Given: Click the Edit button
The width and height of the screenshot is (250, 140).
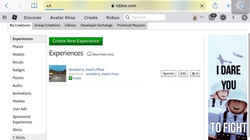Looking at the screenshot, I should [x=183, y=73].
